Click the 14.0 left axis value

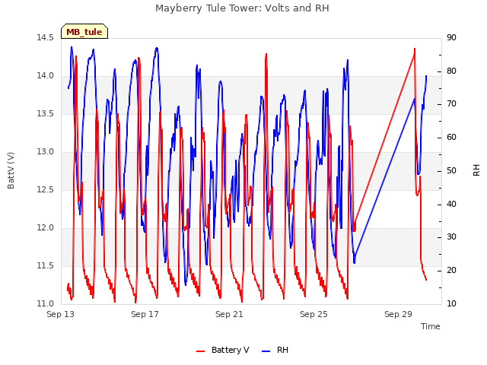click(x=45, y=76)
